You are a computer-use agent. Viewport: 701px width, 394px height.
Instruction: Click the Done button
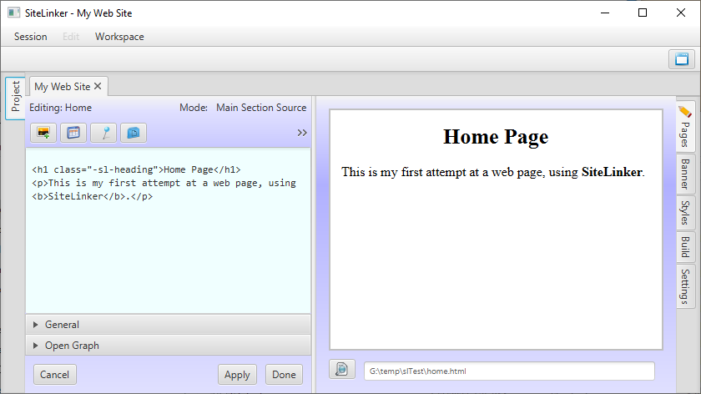pos(284,375)
